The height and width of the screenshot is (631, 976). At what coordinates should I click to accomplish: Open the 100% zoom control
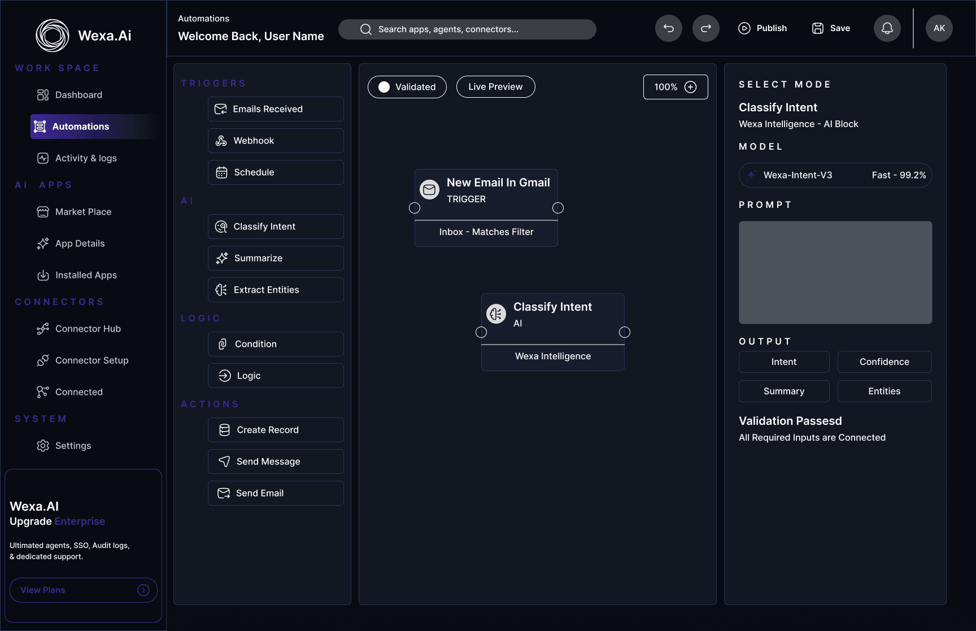[x=676, y=87]
